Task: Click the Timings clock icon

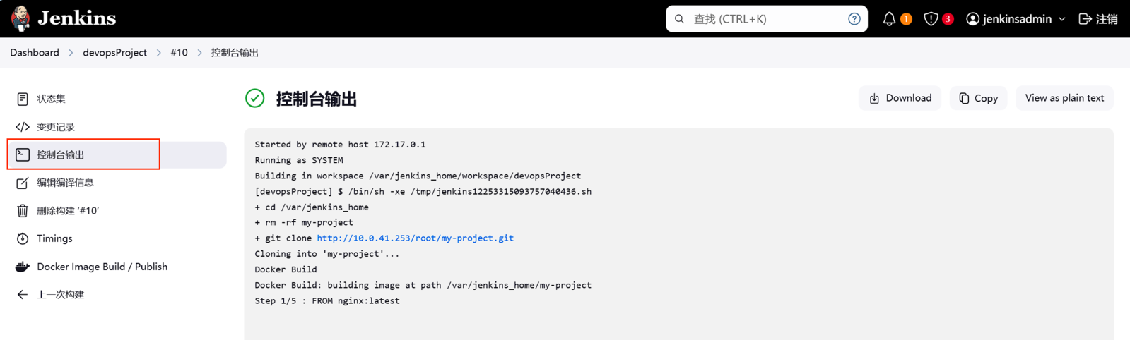Action: point(23,238)
